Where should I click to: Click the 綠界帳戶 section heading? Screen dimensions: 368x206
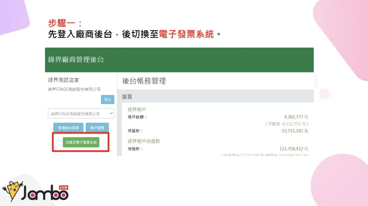tap(136, 109)
